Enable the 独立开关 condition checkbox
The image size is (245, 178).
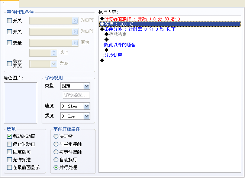tap(9, 63)
